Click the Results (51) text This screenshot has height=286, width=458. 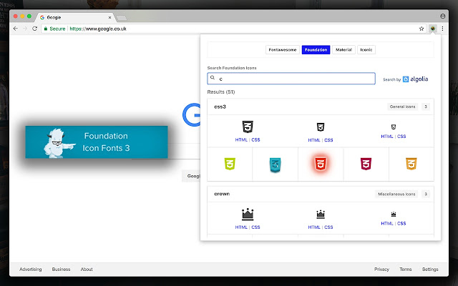(221, 92)
